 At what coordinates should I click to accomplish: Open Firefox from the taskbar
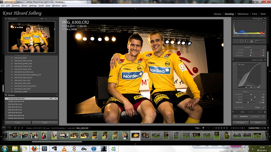(x=34, y=149)
